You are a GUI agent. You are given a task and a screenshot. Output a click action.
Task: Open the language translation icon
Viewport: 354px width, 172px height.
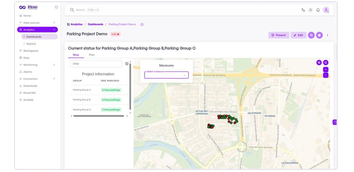pyautogui.click(x=303, y=10)
